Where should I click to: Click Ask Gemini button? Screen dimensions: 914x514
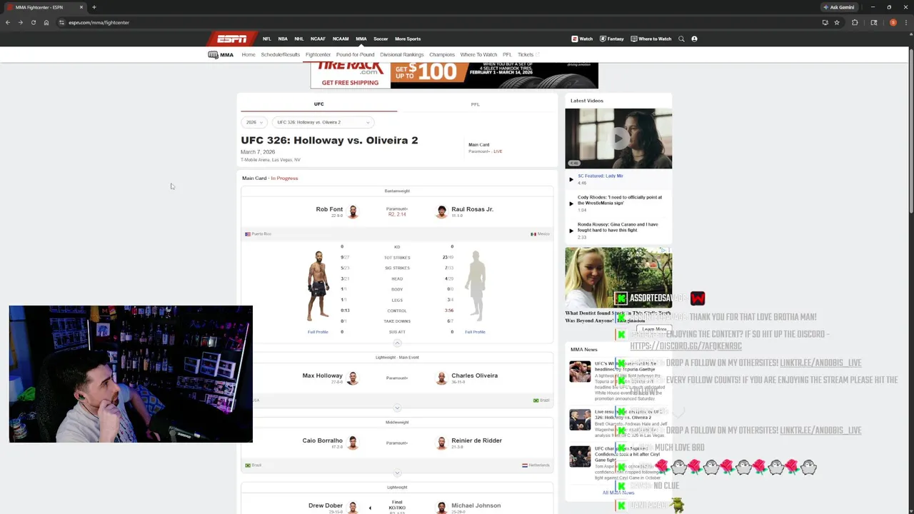tap(839, 7)
